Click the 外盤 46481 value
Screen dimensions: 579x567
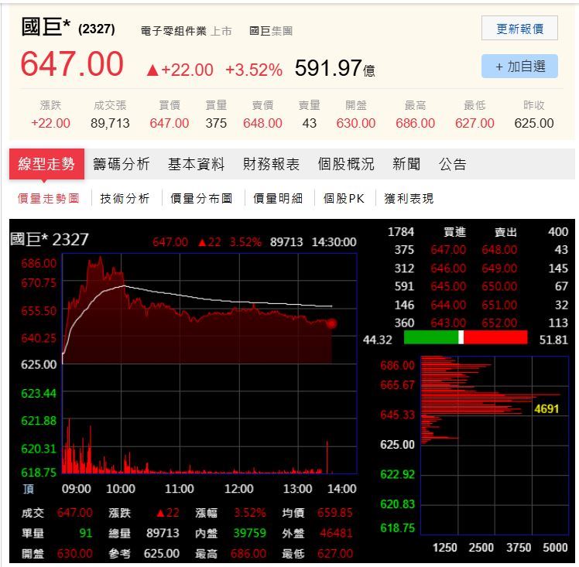point(336,533)
